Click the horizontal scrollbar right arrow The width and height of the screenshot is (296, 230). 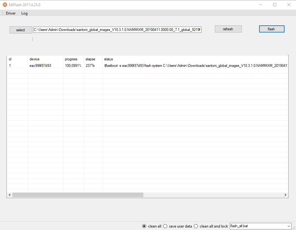(x=285, y=195)
